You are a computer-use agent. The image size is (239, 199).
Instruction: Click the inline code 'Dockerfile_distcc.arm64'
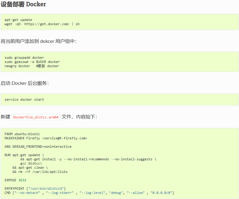tap(36, 117)
